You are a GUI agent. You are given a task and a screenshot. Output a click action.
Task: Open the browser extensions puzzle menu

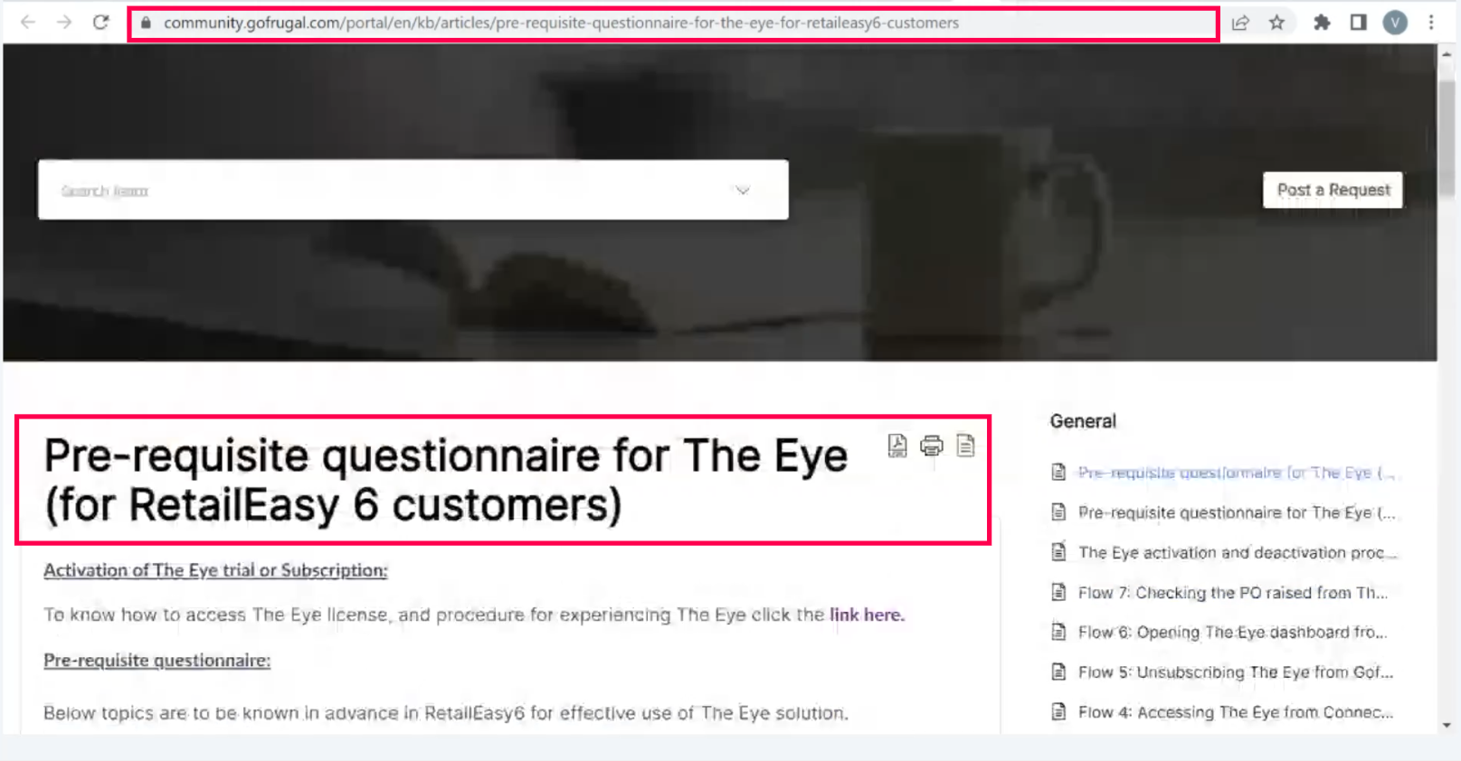[x=1322, y=23]
